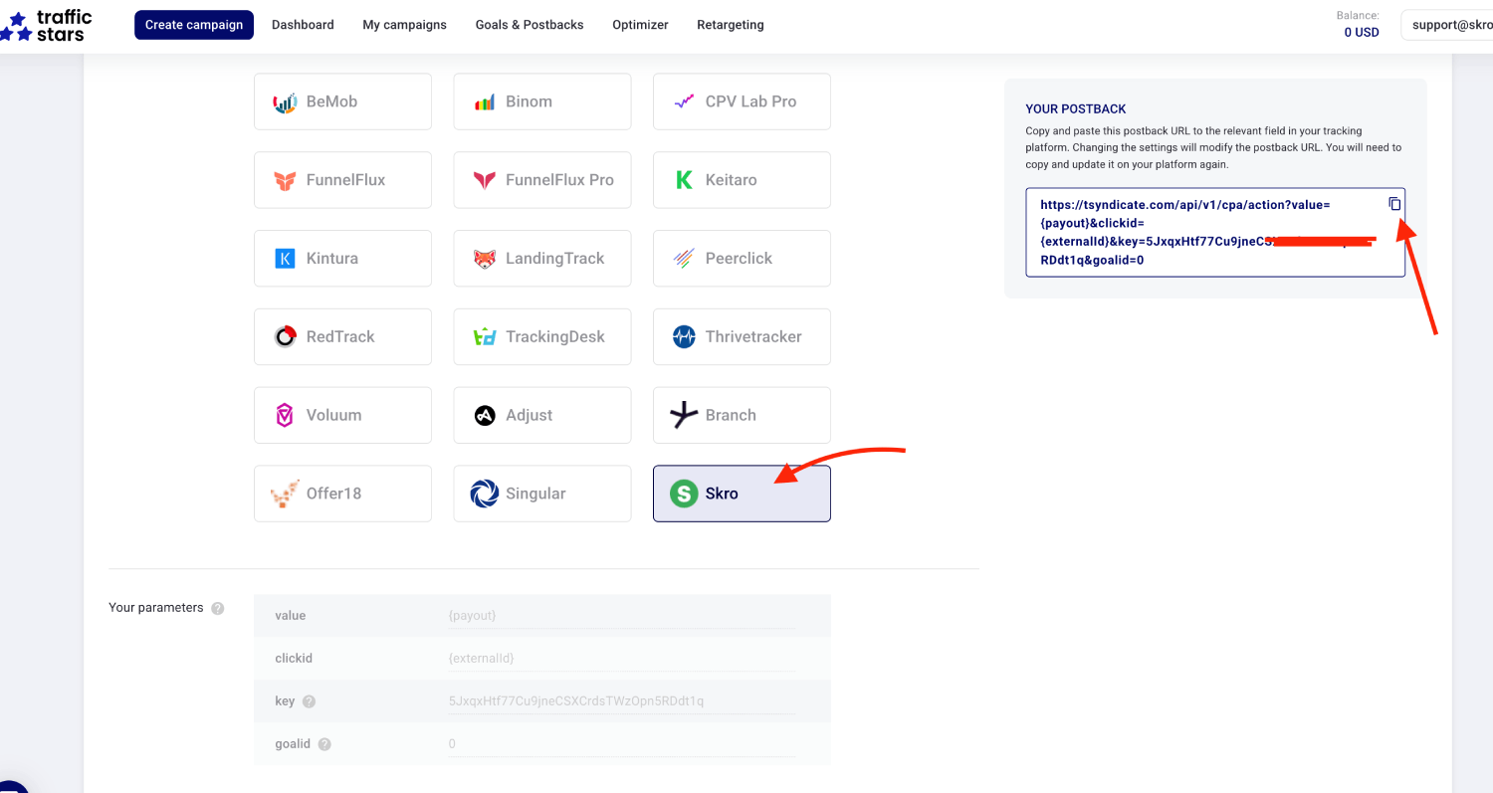Screen dimensions: 1493x793
Task: Click the Thrivetracker pulse logo icon
Action: tap(684, 336)
